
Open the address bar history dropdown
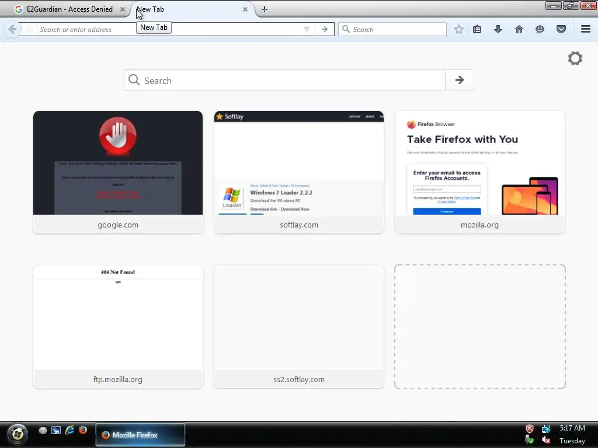click(x=307, y=29)
